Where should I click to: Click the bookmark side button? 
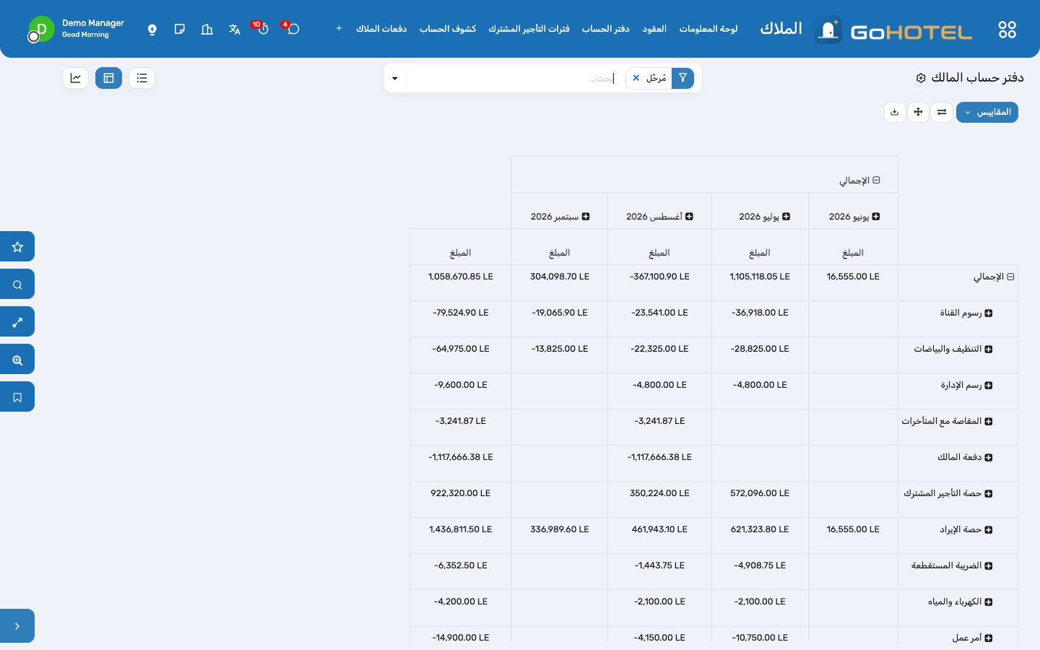pyautogui.click(x=17, y=396)
